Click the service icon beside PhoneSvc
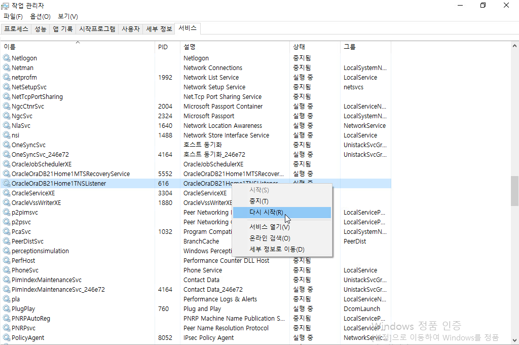 click(x=7, y=270)
